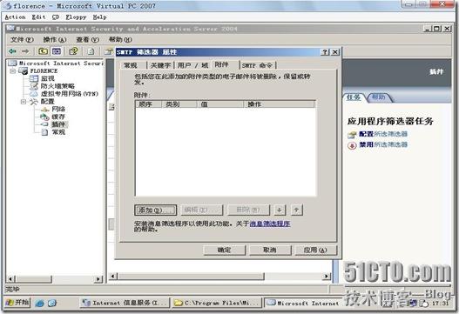Open the Virtual PC Edit menu
This screenshot has width=459, height=314.
tap(38, 17)
